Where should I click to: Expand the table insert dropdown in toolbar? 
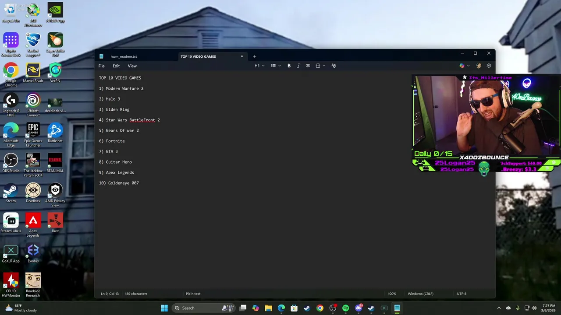click(324, 66)
